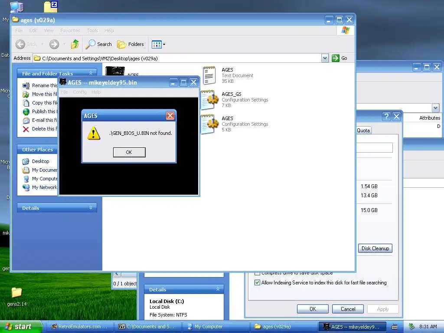This screenshot has width=444, height=333.
Task: Uncheck Allow Indexing Service checkbox
Action: [x=257, y=282]
